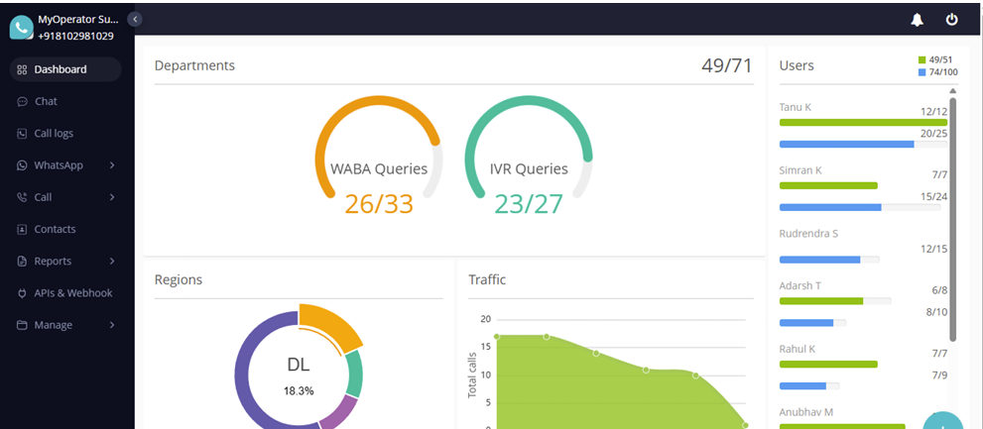Screen dimensions: 983x429
Task: Click the Chat bubble icon in sidebar
Action: (22, 101)
